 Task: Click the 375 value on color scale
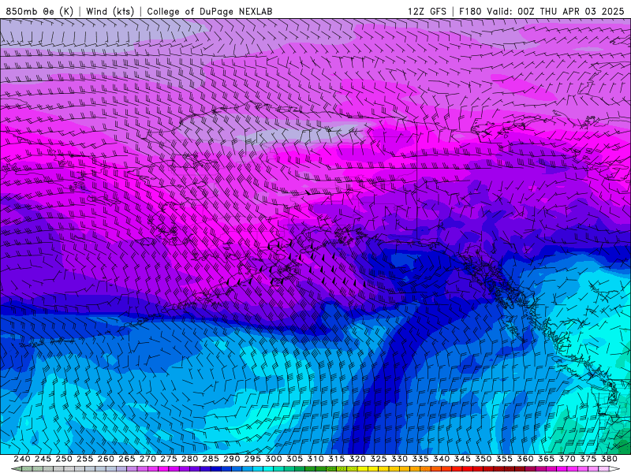(x=588, y=459)
